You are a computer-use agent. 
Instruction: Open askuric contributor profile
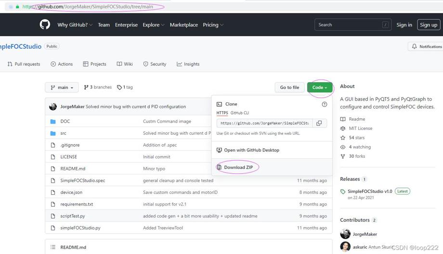[360, 247]
